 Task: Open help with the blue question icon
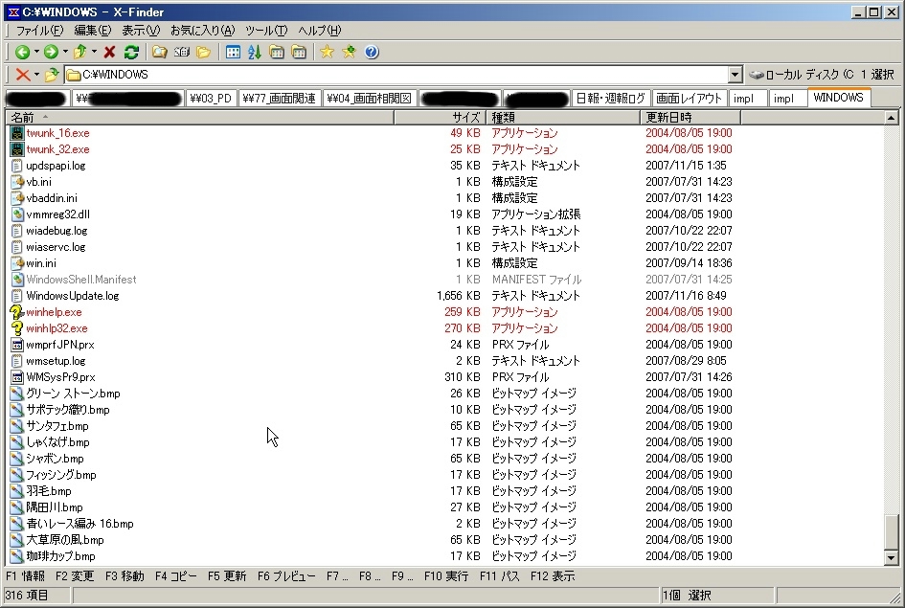tap(372, 53)
